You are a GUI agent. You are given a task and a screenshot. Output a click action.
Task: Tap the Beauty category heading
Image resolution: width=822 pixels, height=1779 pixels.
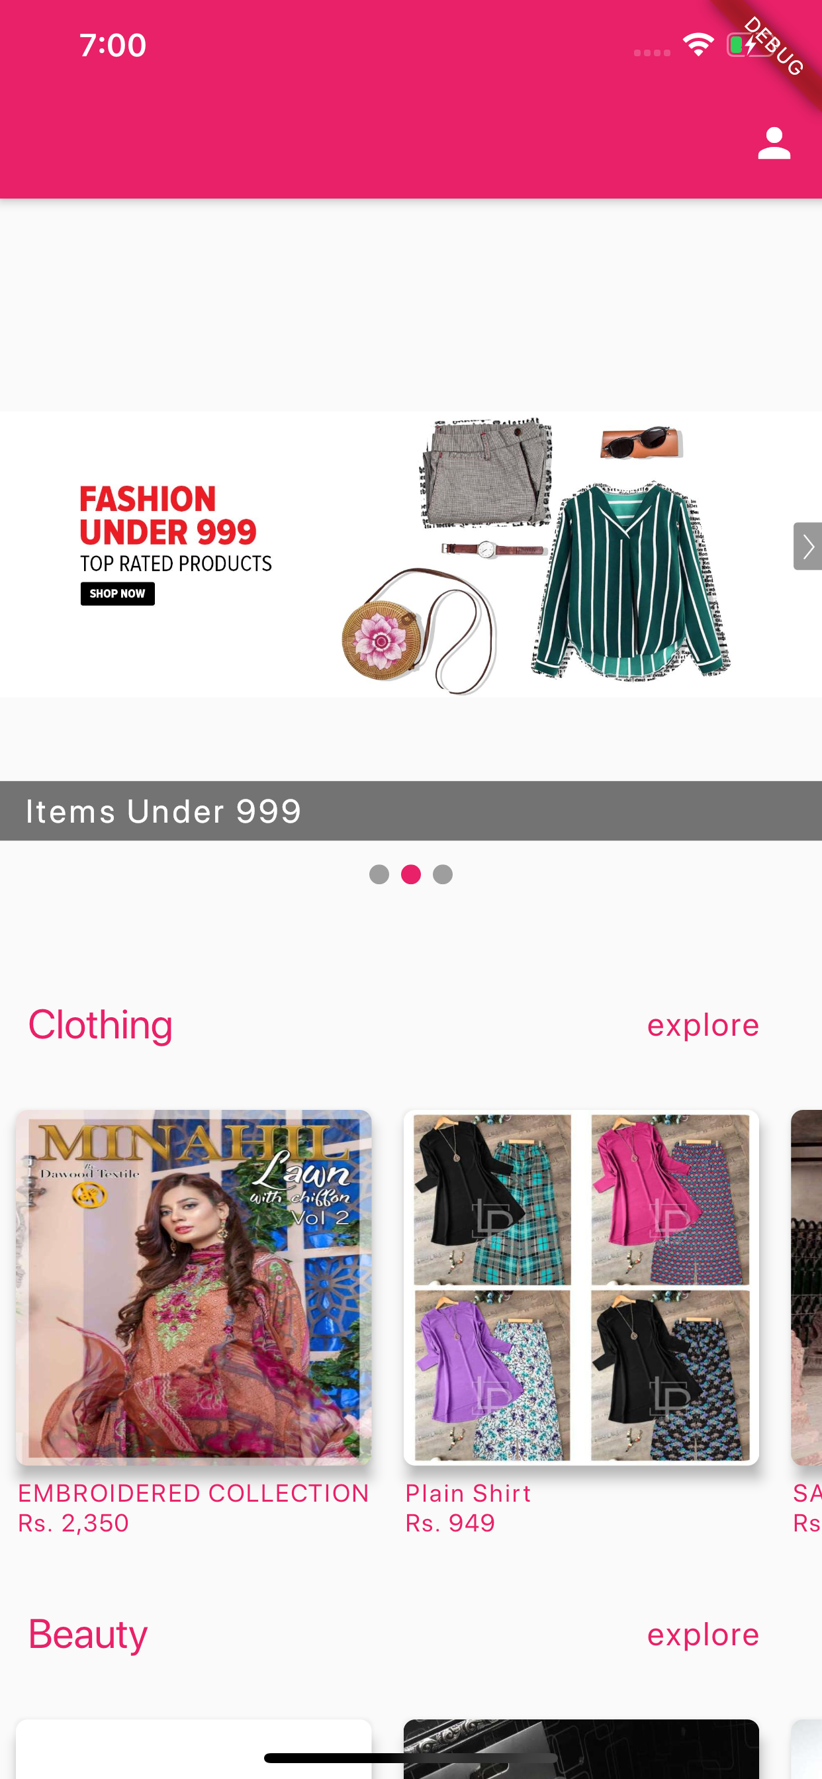(x=88, y=1635)
